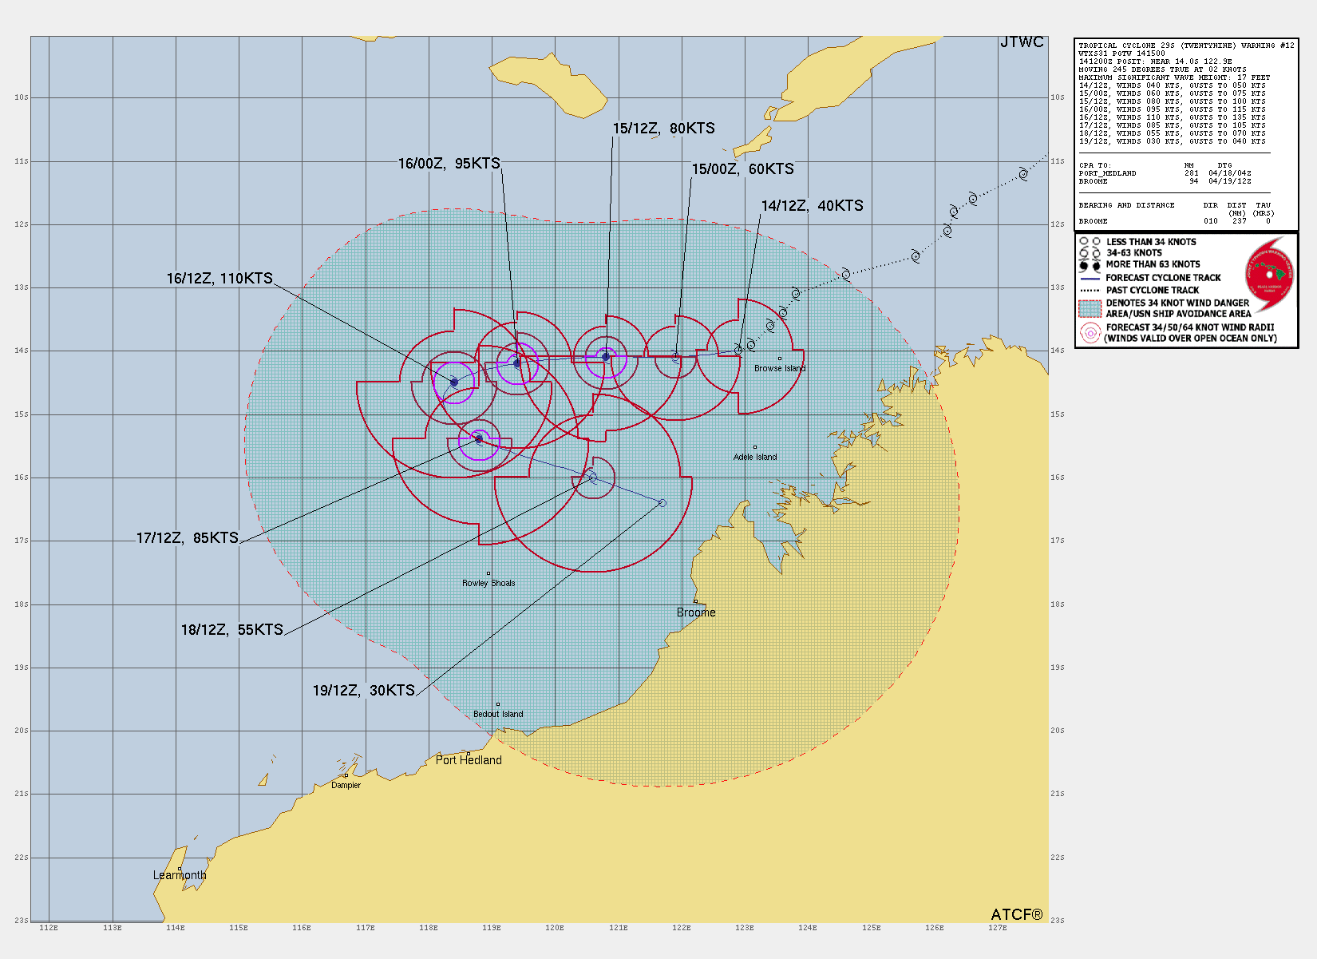
Task: Click the past cyclone track dotted sample in legend
Action: coord(1090,291)
